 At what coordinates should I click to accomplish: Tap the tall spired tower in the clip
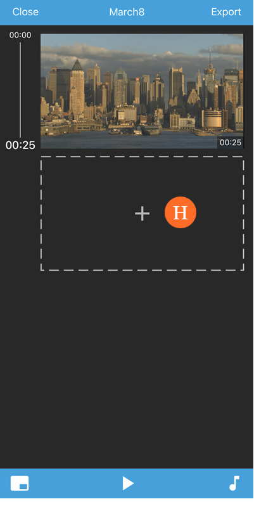[x=210, y=67]
